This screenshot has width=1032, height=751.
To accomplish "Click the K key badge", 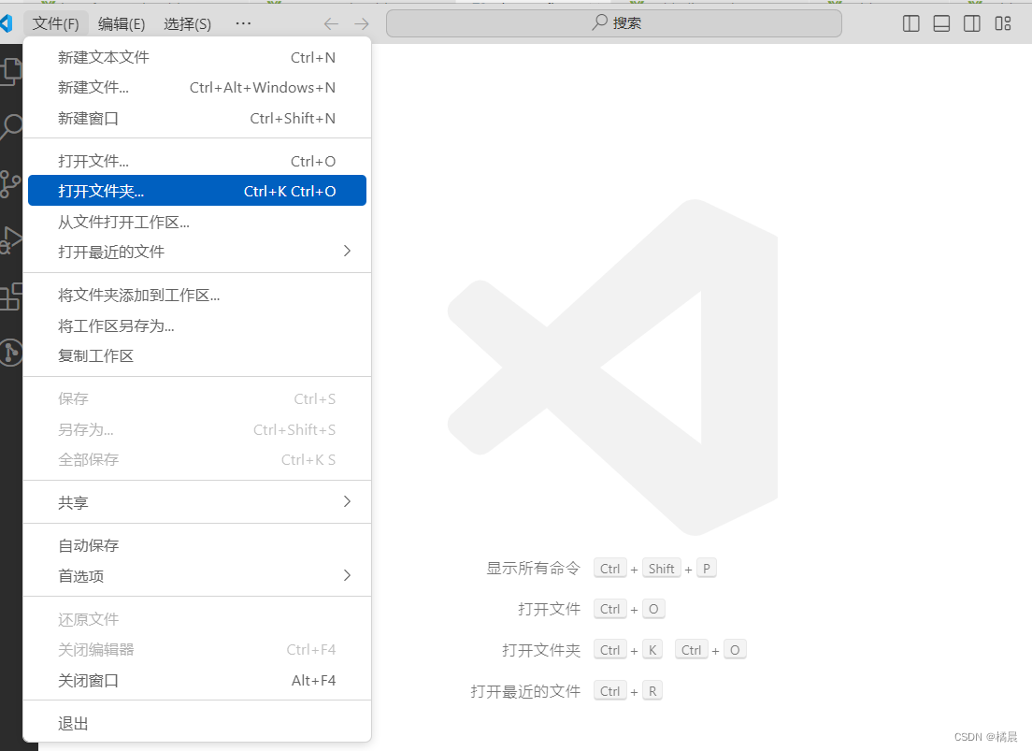I will click(x=652, y=650).
